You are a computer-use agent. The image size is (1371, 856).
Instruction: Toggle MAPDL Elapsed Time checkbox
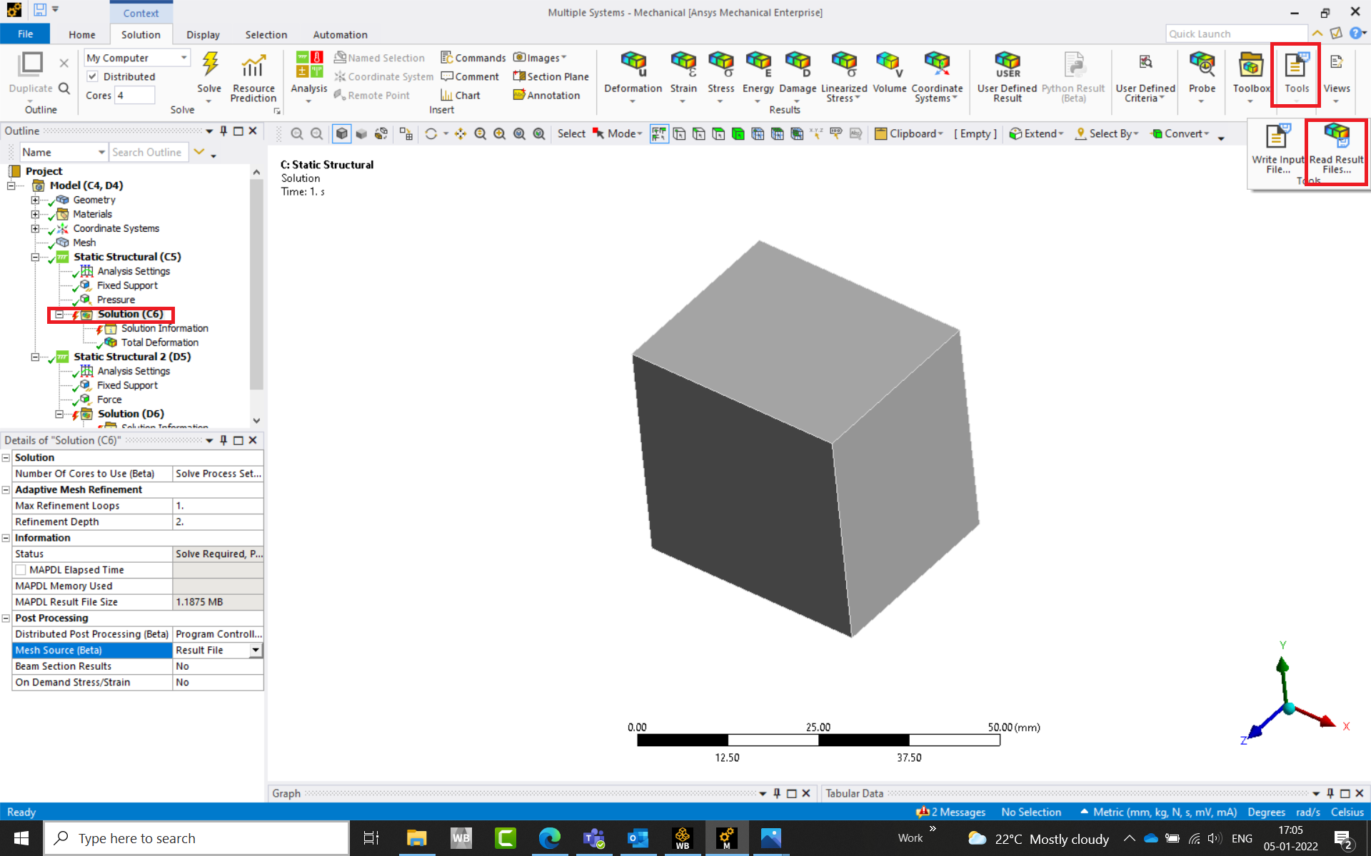(x=21, y=570)
